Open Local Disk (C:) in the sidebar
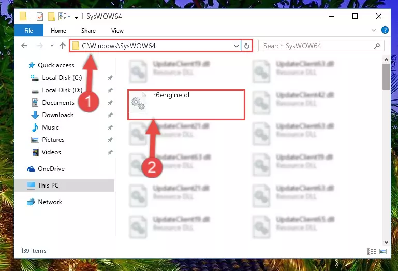 pyautogui.click(x=62, y=78)
